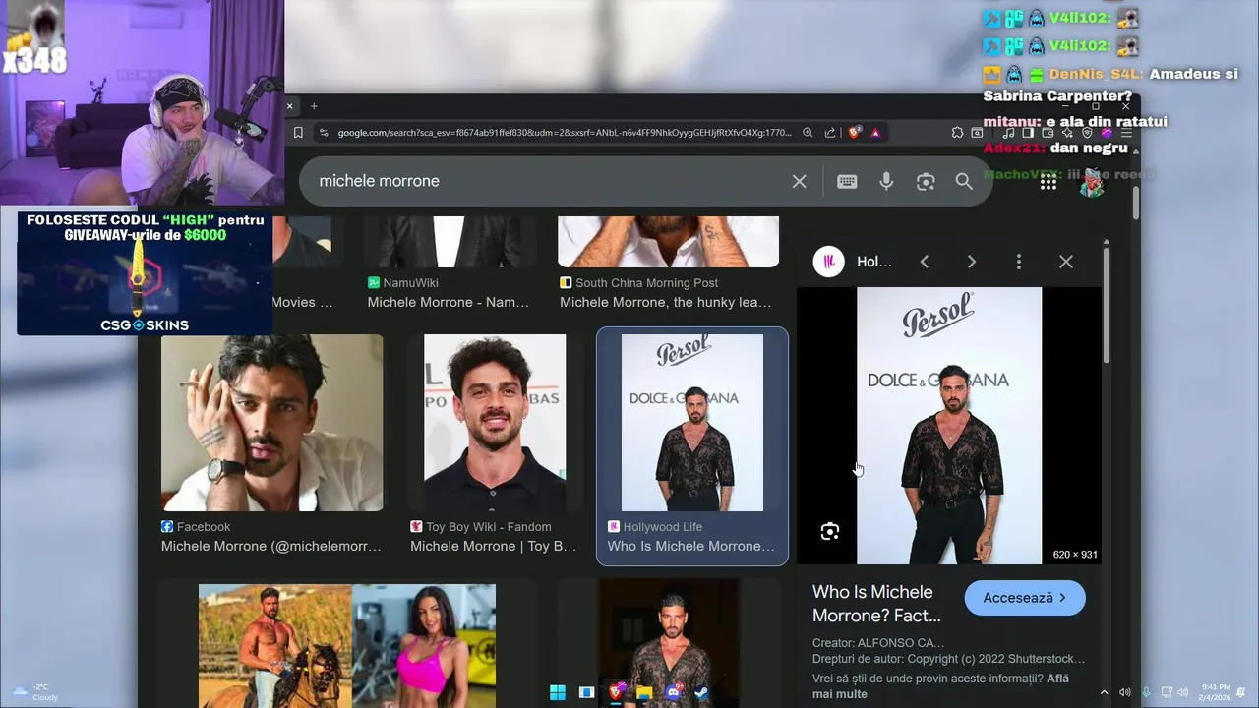Click the Accesează visit button

[x=1025, y=598]
